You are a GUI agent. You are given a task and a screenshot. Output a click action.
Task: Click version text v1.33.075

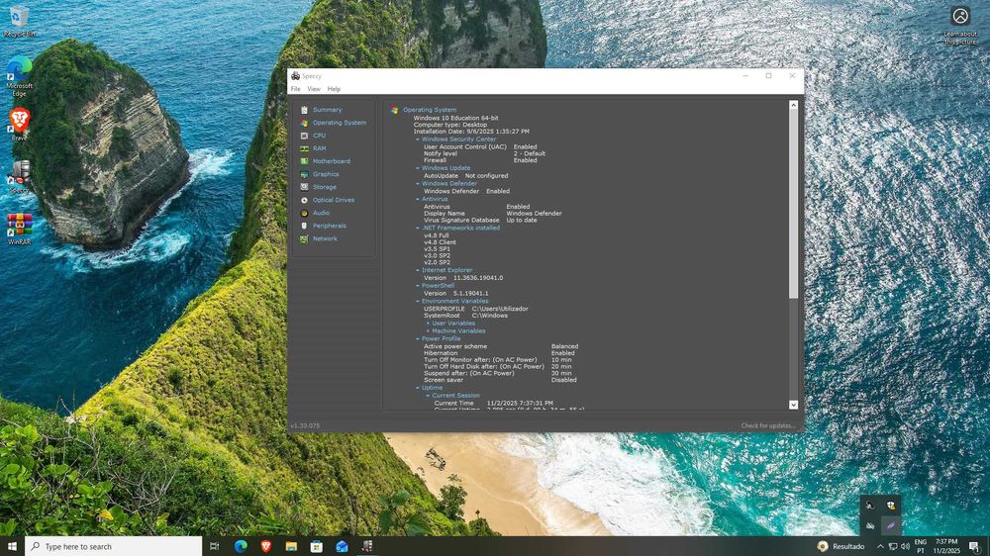[x=305, y=426]
